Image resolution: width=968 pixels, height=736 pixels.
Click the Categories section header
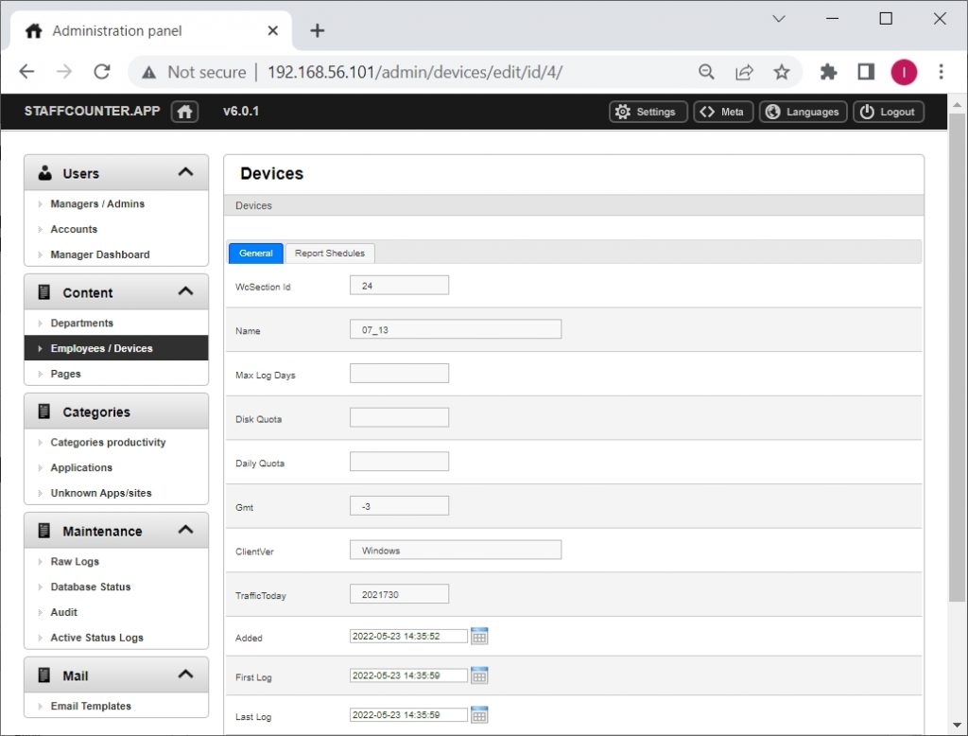click(116, 412)
